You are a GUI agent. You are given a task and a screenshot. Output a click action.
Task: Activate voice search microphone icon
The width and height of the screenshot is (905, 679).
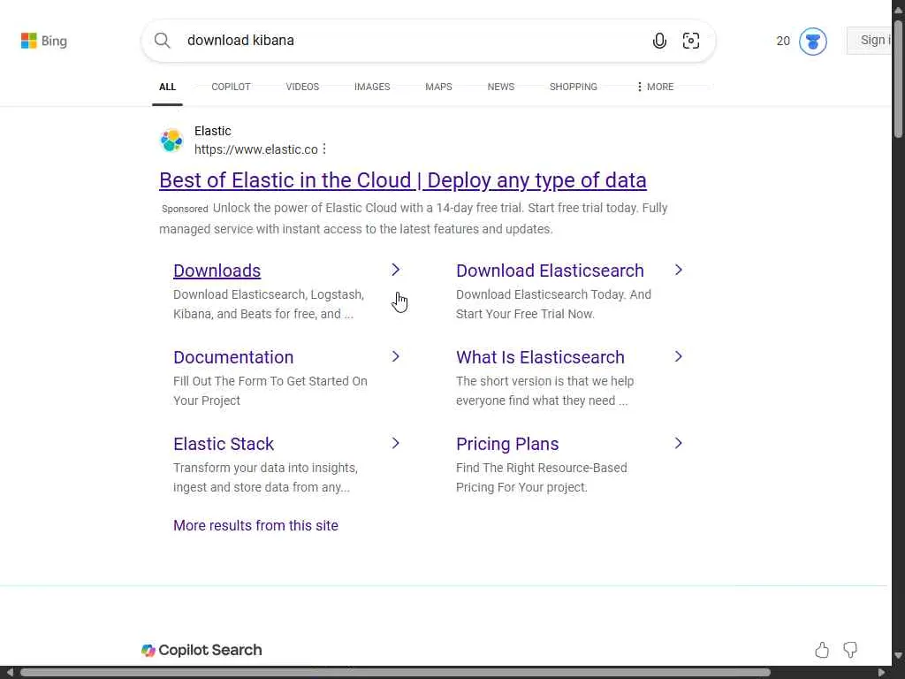[659, 41]
